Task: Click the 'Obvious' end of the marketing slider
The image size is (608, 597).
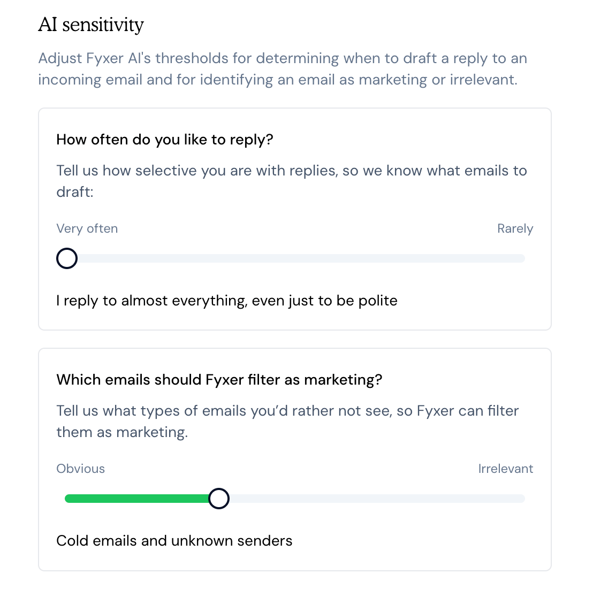Action: pyautogui.click(x=69, y=498)
